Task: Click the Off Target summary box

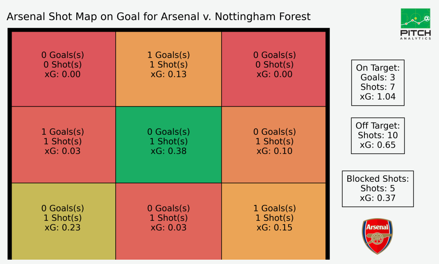Action: coord(378,136)
